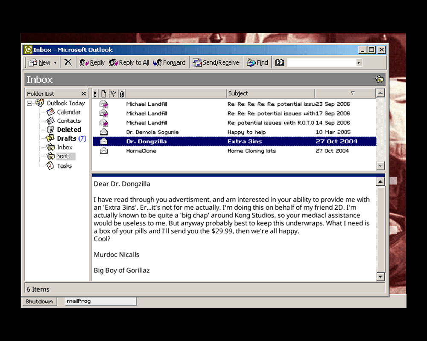This screenshot has height=341, width=427.
Task: Click preview pane scroll up arrow
Action: point(380,182)
